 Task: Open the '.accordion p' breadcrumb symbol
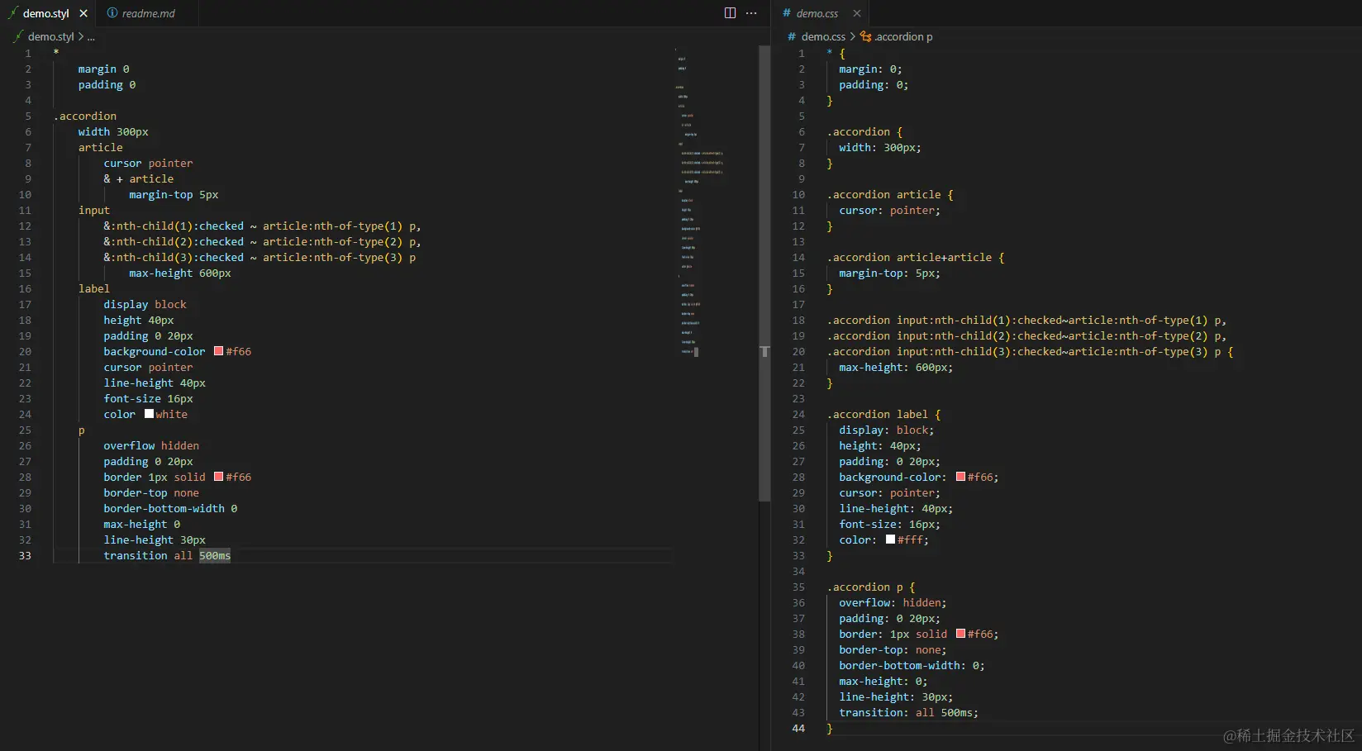click(903, 36)
